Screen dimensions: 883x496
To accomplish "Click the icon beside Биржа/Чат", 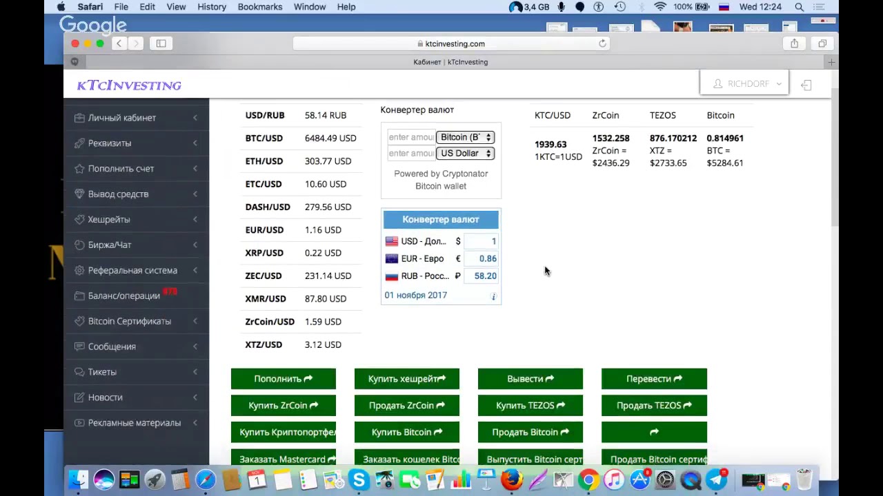I will 79,245.
